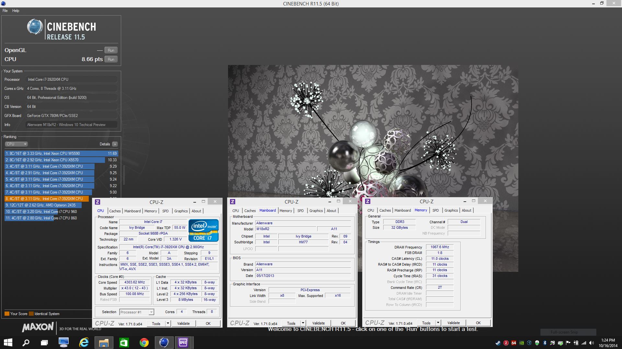Open About tab in Memory CPU-Z window
Screen dimensions: 622x349
coord(466,210)
